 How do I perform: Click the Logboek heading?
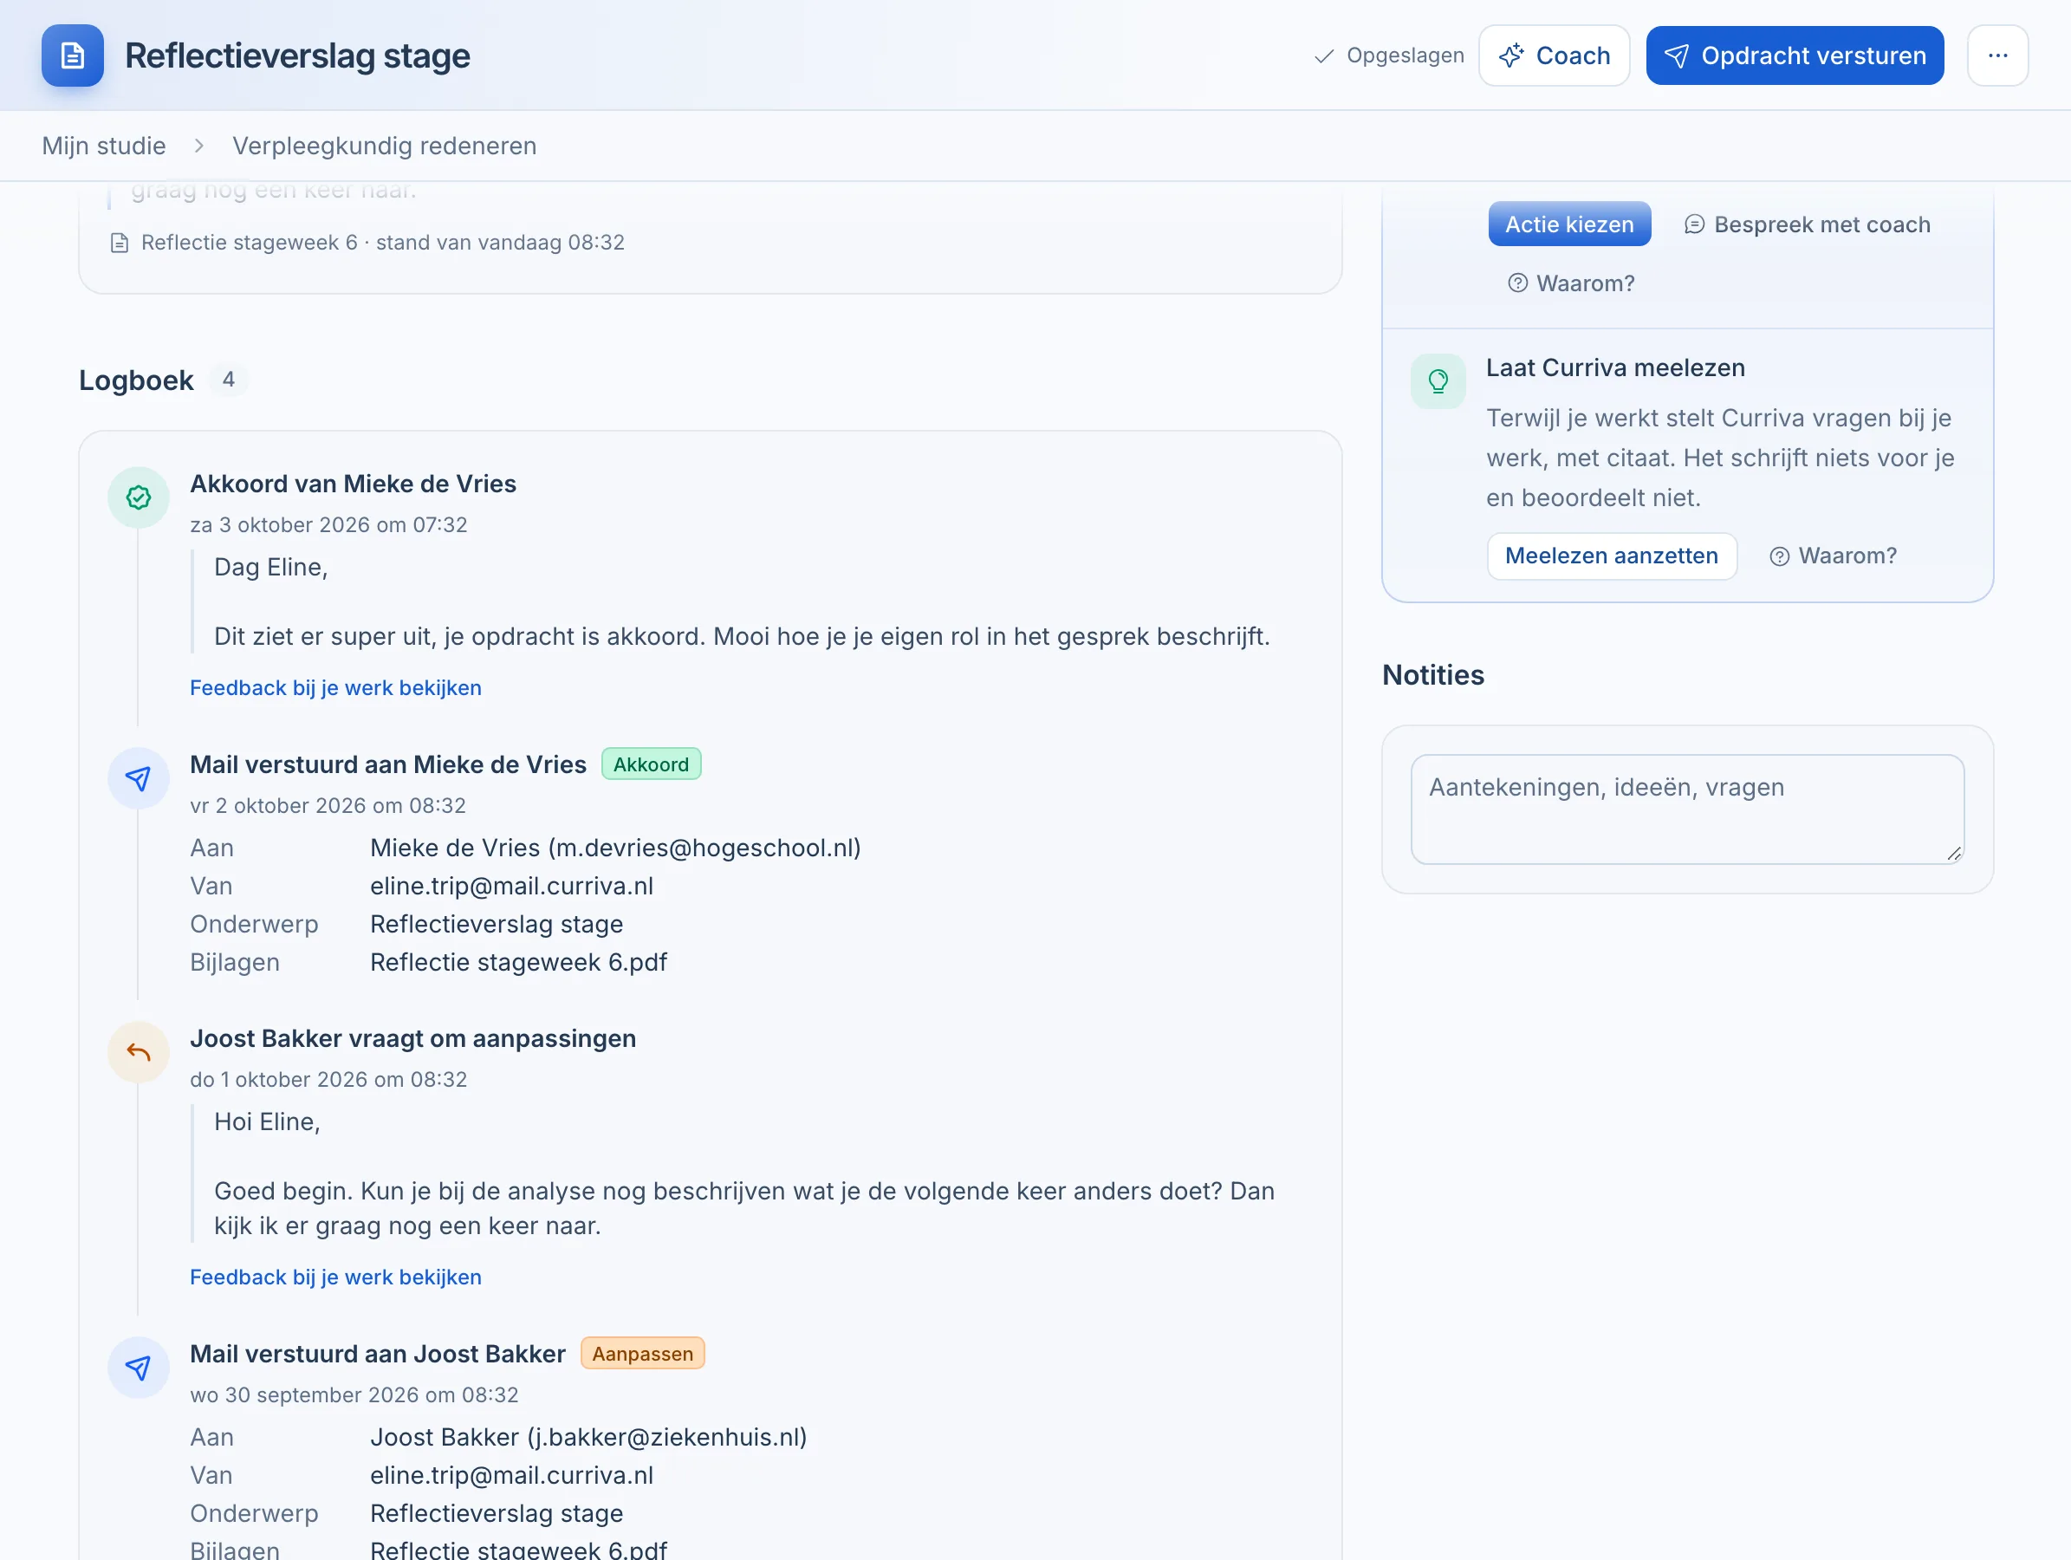[136, 380]
